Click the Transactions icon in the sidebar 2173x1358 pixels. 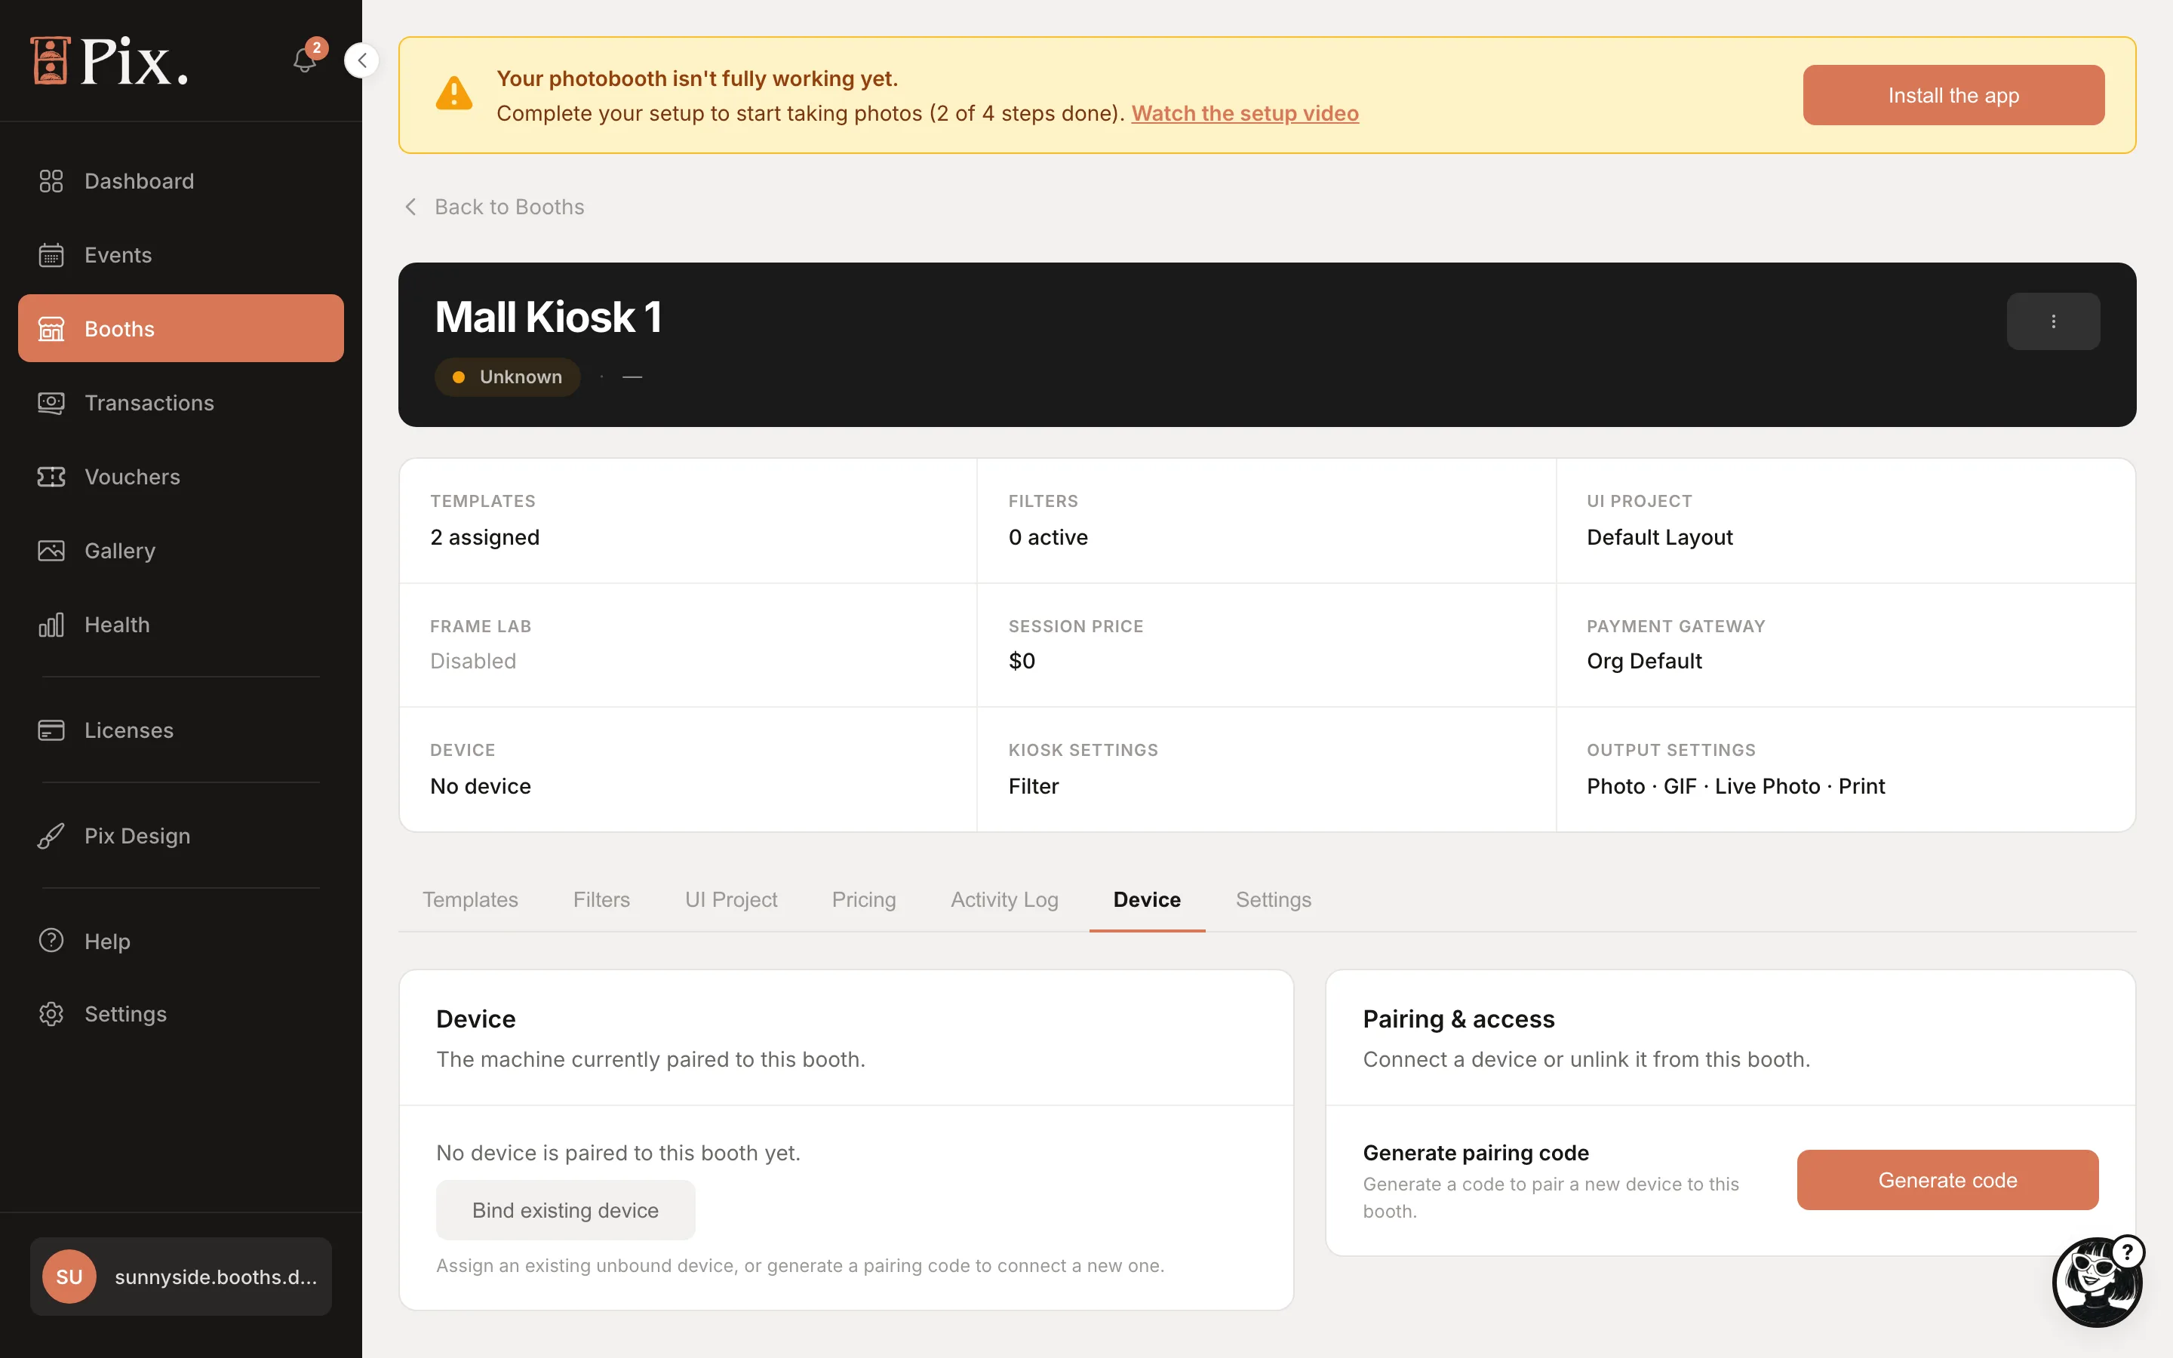pyautogui.click(x=51, y=402)
